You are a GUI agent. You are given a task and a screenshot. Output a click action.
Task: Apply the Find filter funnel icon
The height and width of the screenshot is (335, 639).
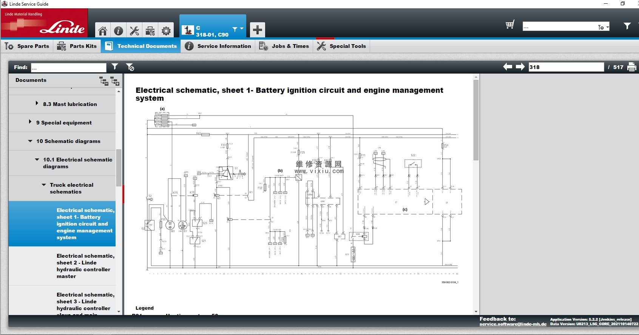click(x=115, y=67)
